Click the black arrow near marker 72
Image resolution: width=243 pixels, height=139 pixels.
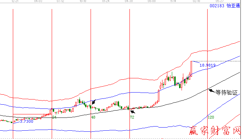click(x=132, y=111)
